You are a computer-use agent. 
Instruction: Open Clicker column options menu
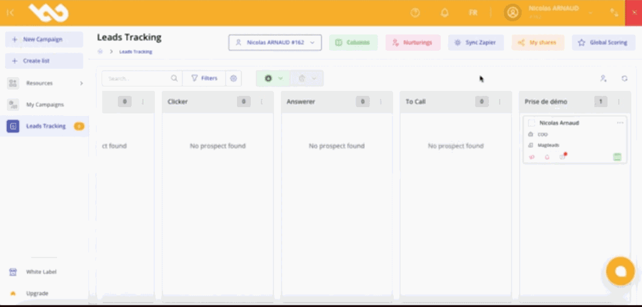pyautogui.click(x=261, y=101)
